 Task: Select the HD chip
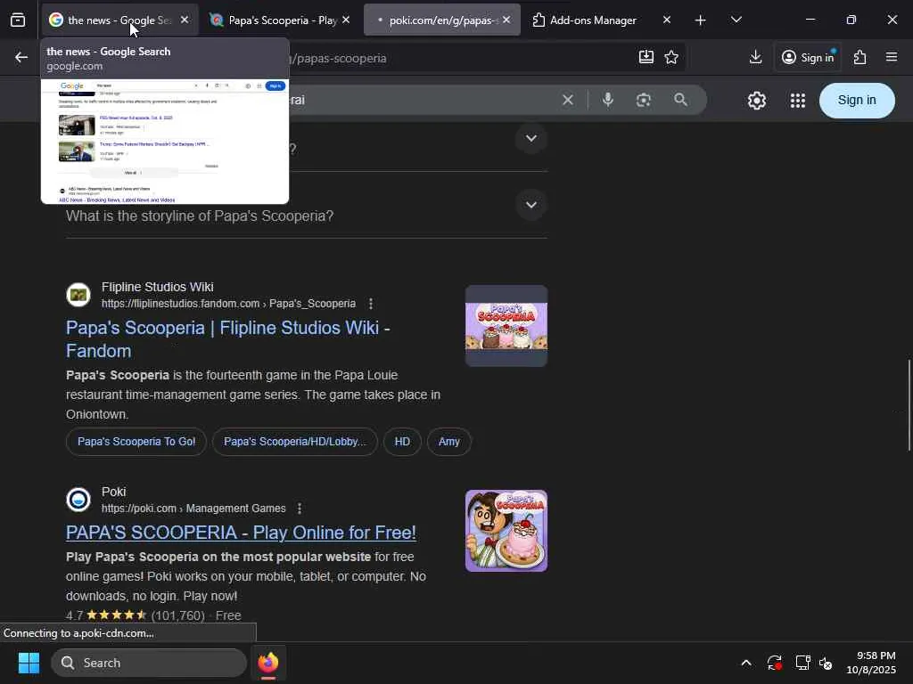(x=402, y=442)
